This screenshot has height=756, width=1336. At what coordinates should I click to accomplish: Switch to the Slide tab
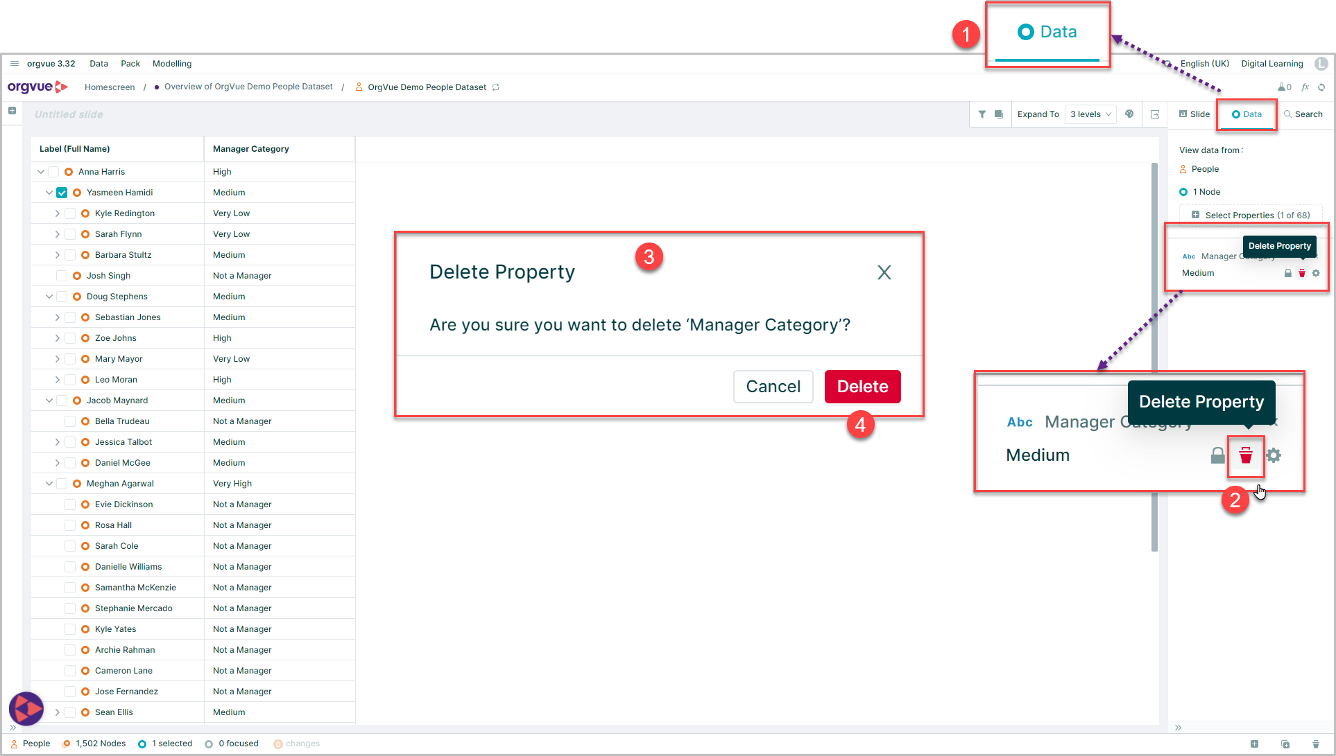point(1194,114)
